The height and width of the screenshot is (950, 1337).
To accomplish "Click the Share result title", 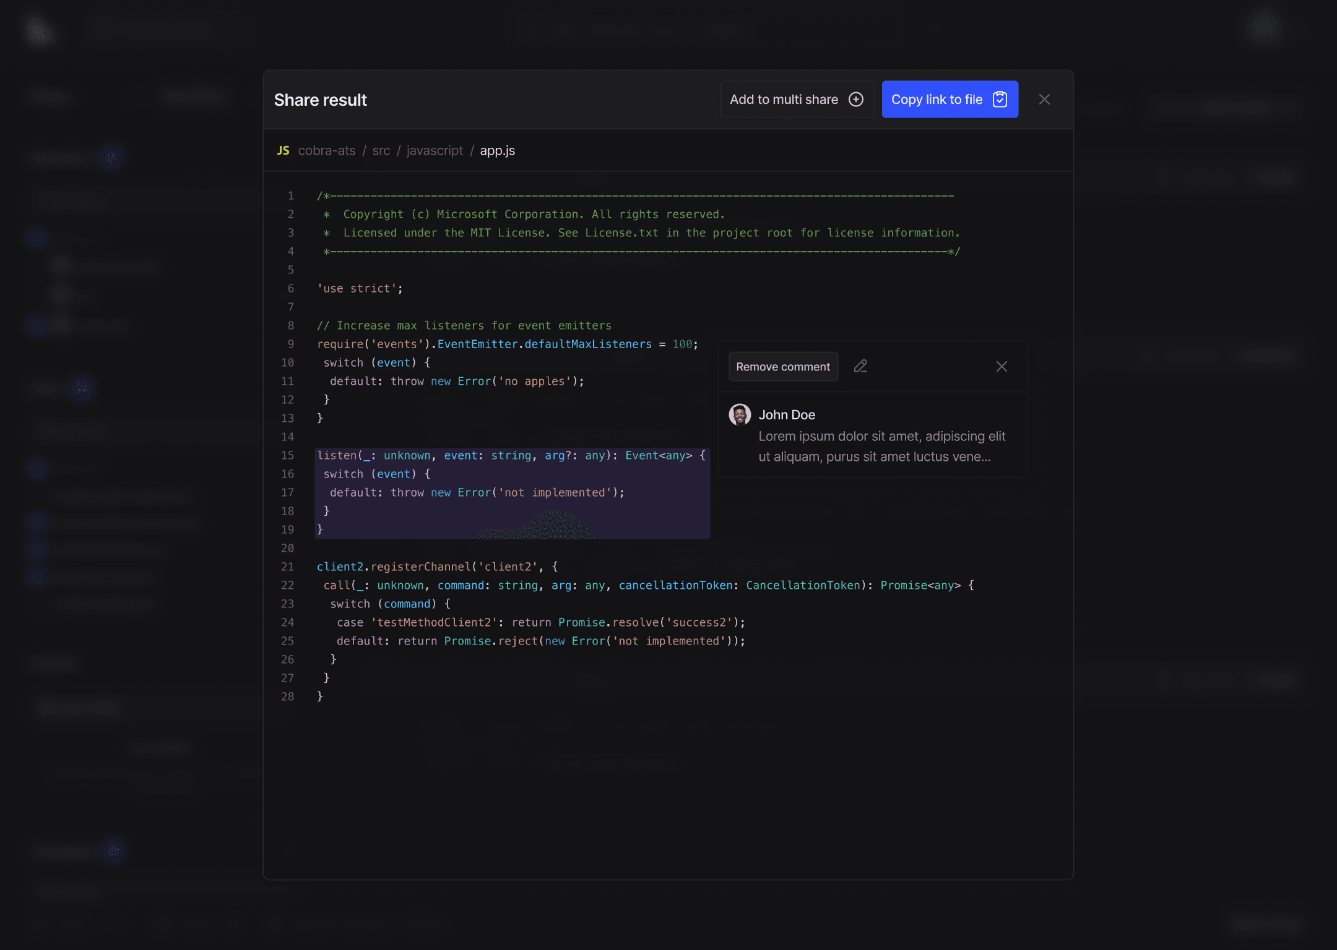I will tap(321, 100).
